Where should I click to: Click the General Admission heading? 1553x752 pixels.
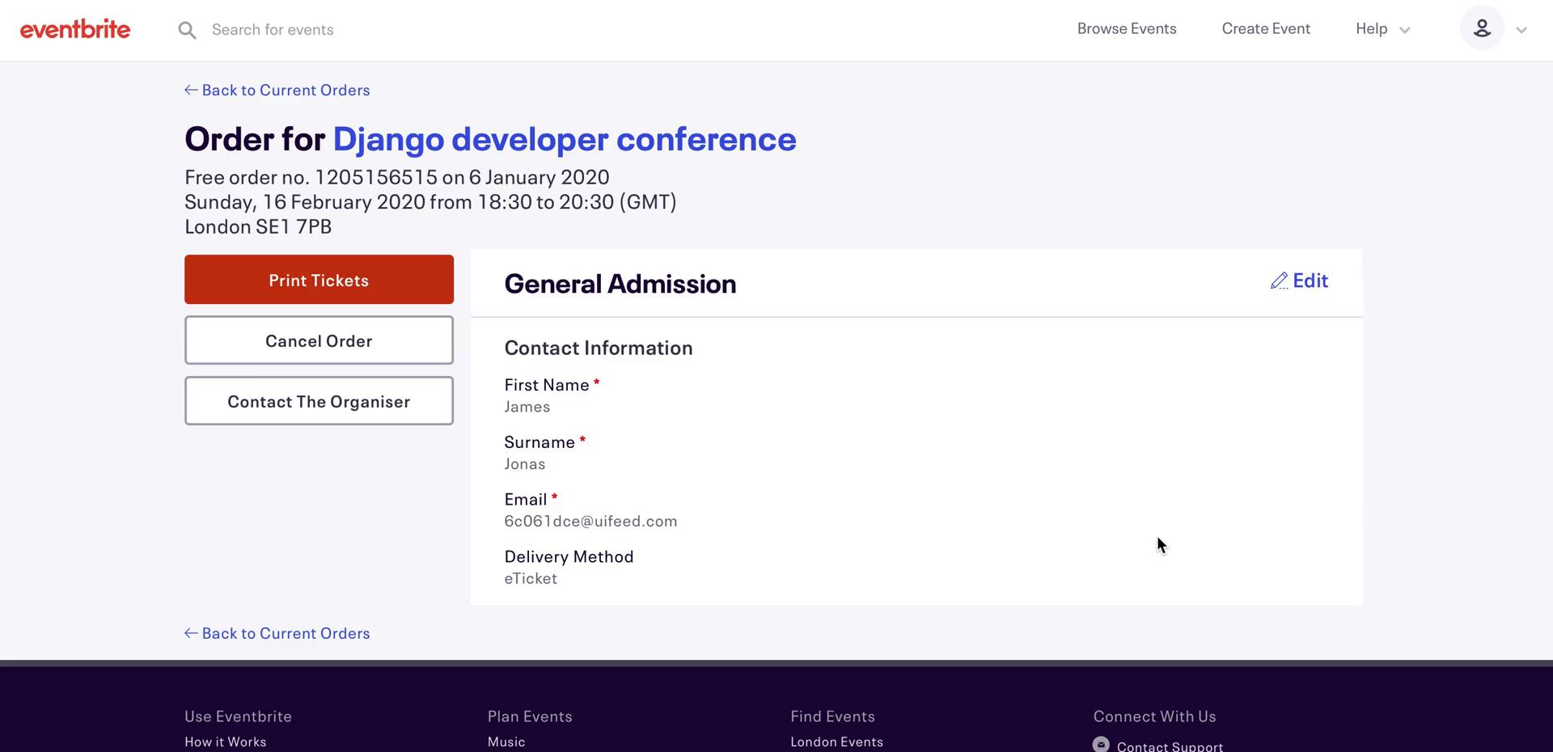pos(620,284)
